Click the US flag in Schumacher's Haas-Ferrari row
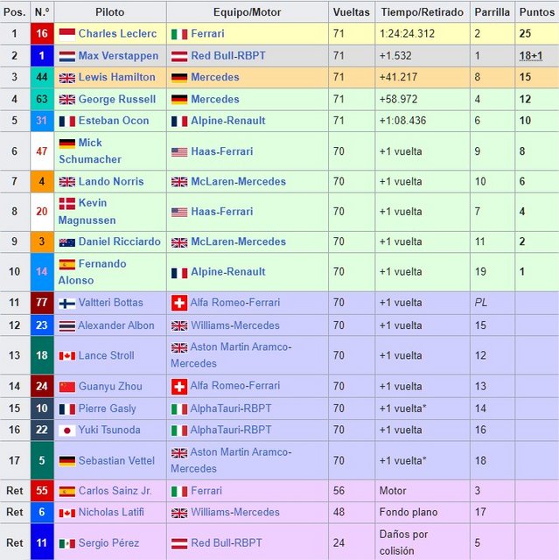The width and height of the screenshot is (559, 560). tap(179, 152)
